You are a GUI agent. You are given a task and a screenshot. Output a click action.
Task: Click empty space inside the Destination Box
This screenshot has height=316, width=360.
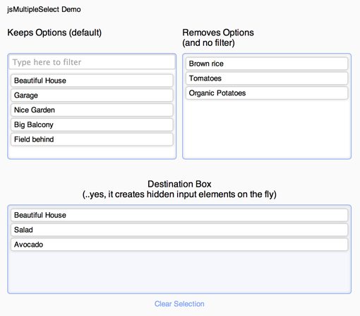coord(179,272)
